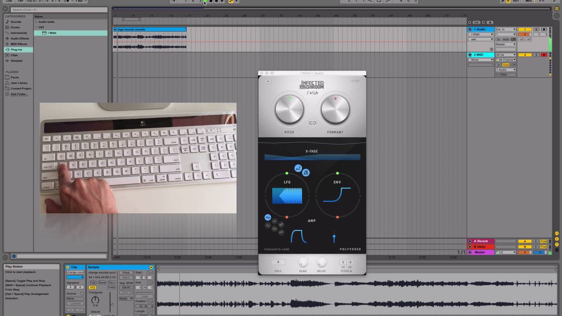Toggle MIDI track 2 activator
This screenshot has height=316, width=562.
tap(525, 55)
